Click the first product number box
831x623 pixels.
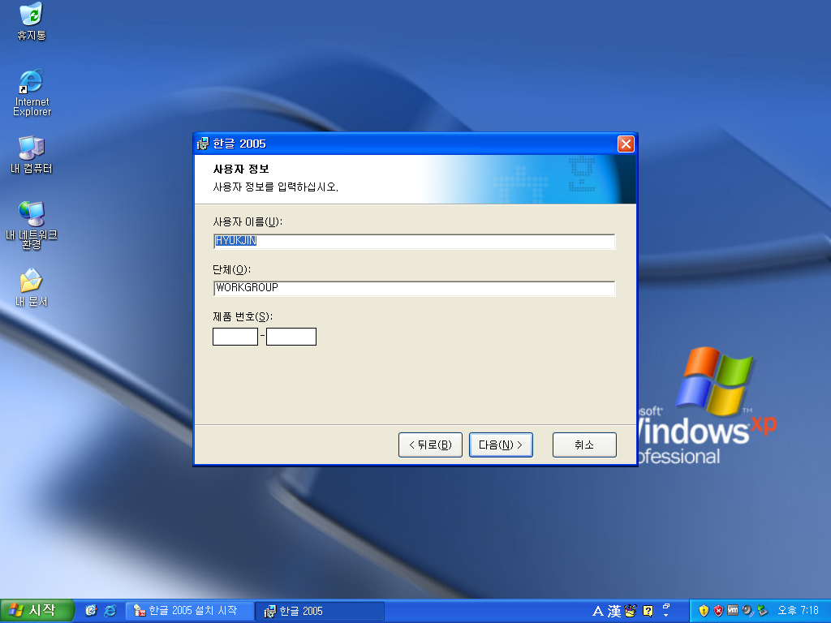click(235, 337)
